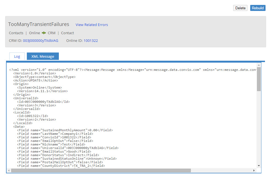Click the Version 14.11.1 line
268x175 pixels.
42,91
